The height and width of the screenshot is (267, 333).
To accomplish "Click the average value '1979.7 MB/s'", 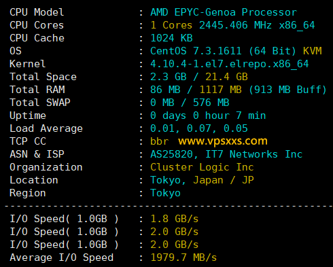I will [183, 257].
